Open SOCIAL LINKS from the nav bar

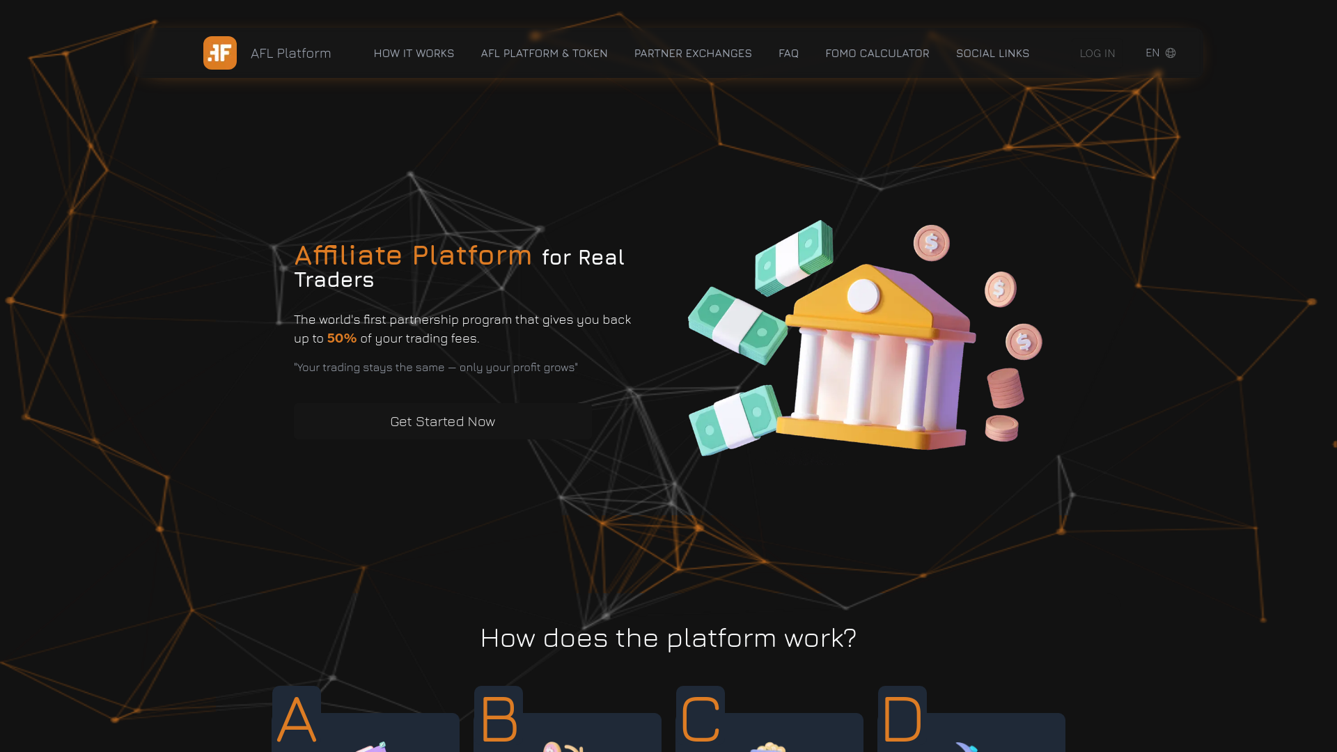pyautogui.click(x=992, y=53)
